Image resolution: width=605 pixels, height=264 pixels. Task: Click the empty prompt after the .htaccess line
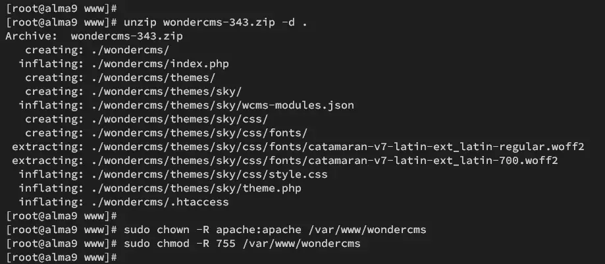click(61, 216)
